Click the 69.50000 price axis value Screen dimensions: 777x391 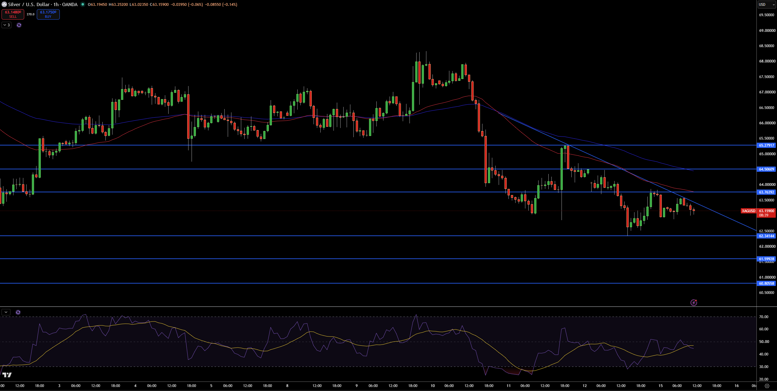coord(767,15)
